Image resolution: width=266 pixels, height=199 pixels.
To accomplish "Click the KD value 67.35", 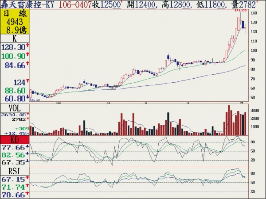I will pyautogui.click(x=13, y=162).
